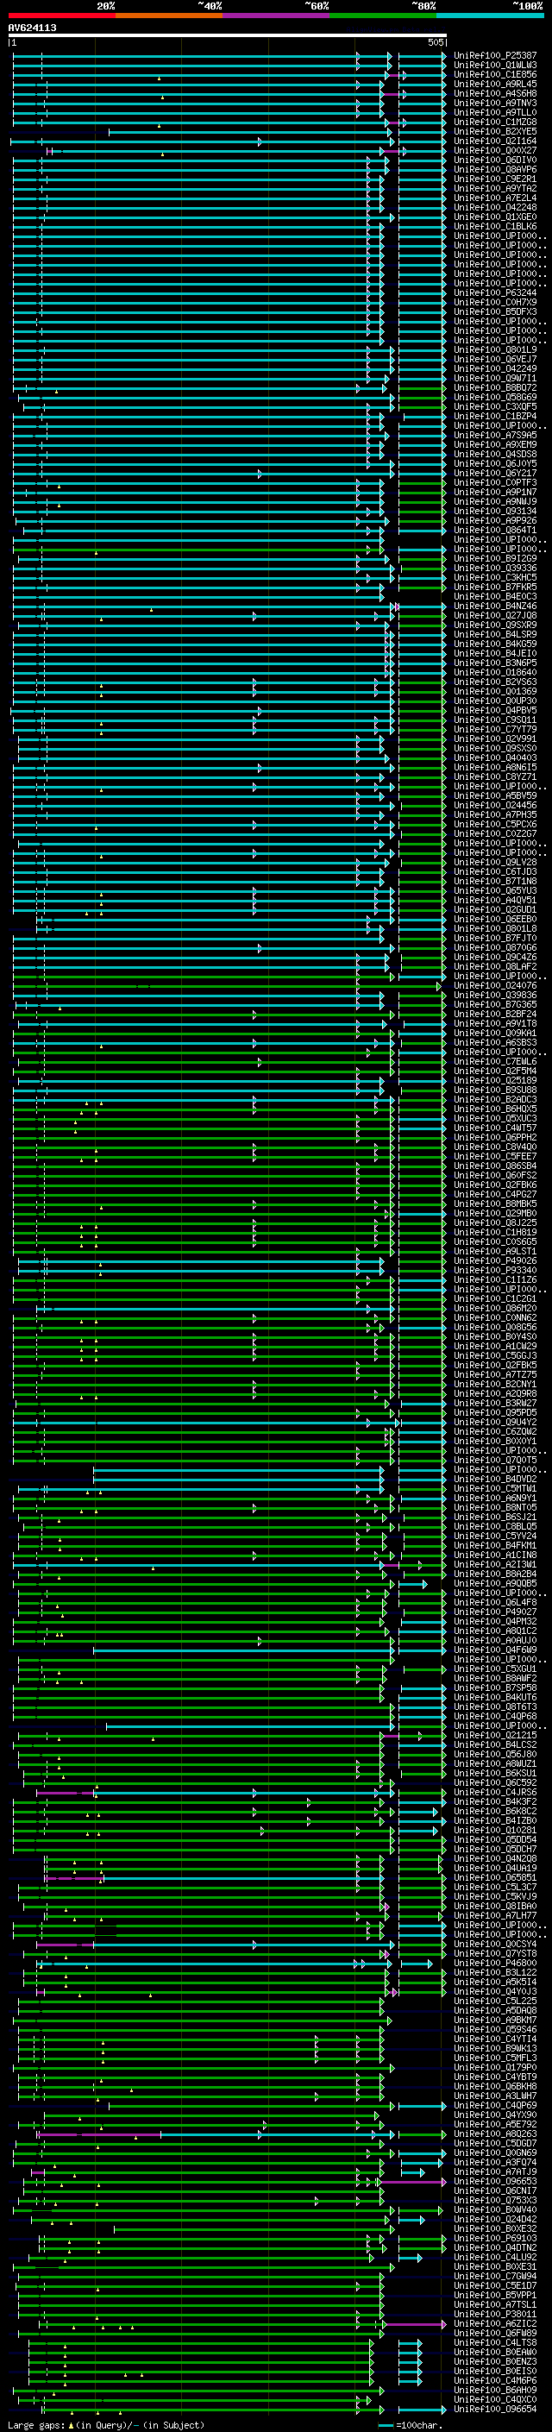The image size is (552, 2432).
Task: Open hit UniRef100_Q86SB4
Action: [x=495, y=1166]
